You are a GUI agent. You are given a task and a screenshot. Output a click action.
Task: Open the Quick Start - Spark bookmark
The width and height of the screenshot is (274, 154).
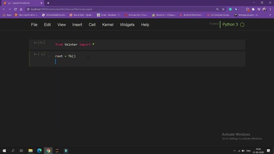click(x=81, y=15)
